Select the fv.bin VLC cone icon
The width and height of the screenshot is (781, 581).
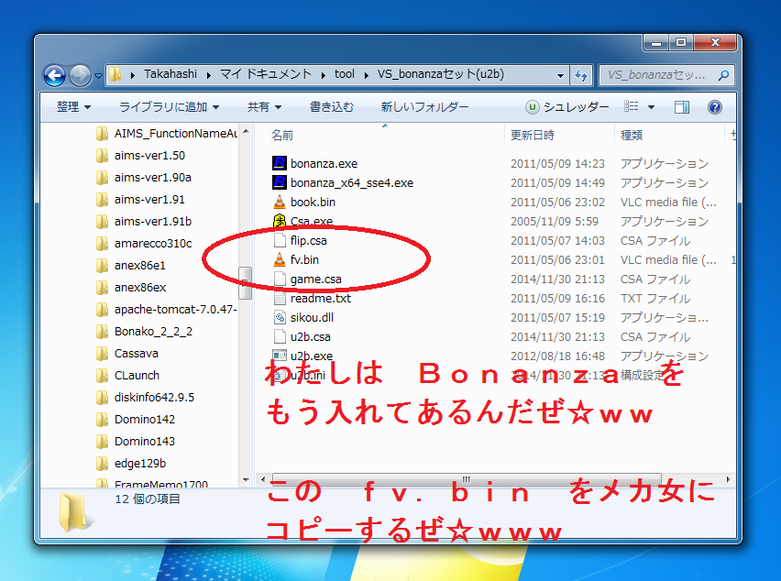coord(280,259)
